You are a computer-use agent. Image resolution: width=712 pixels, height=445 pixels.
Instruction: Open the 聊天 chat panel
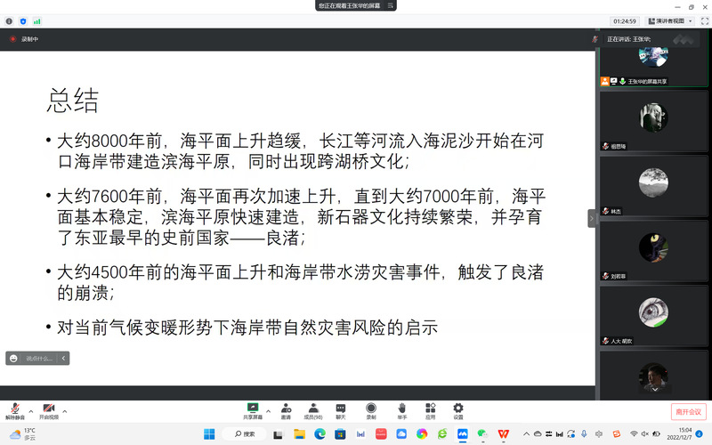[341, 409]
